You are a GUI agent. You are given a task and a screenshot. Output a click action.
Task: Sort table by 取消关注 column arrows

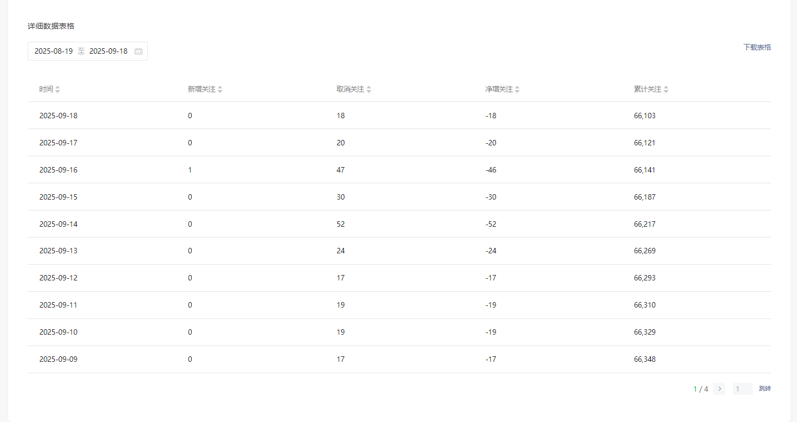point(369,89)
